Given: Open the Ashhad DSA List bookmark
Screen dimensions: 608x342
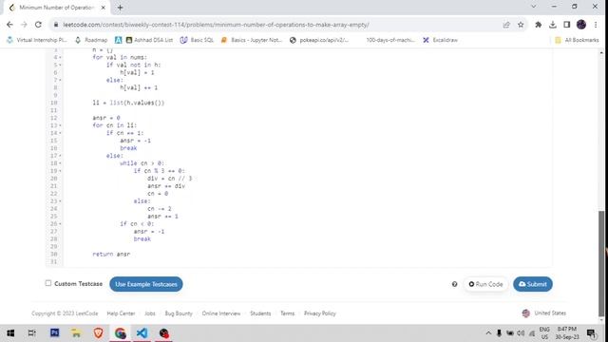Looking at the screenshot, I should tap(149, 40).
